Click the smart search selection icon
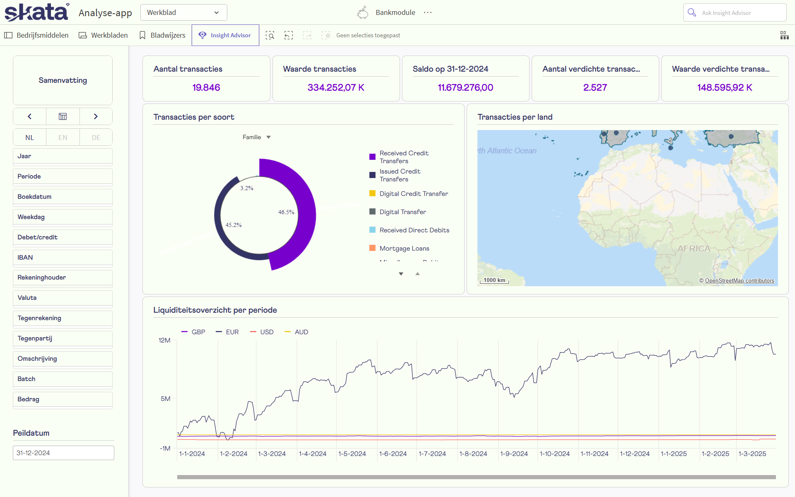The width and height of the screenshot is (795, 497). pos(270,35)
